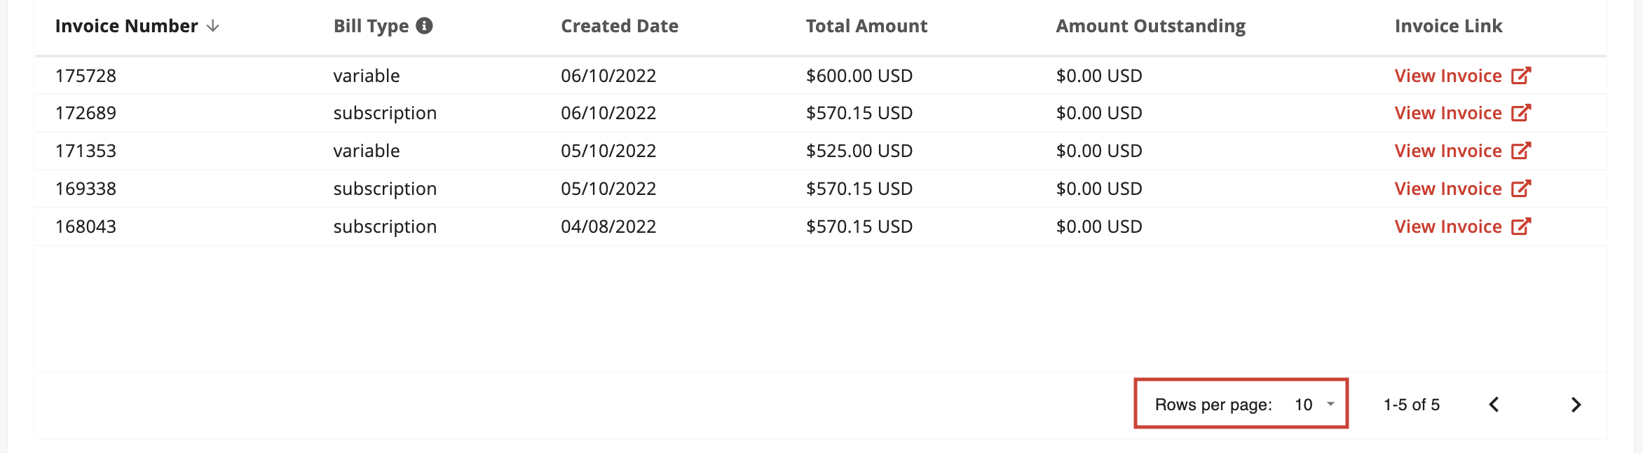This screenshot has height=453, width=1643.
Task: Go to next page with right chevron
Action: [1576, 405]
